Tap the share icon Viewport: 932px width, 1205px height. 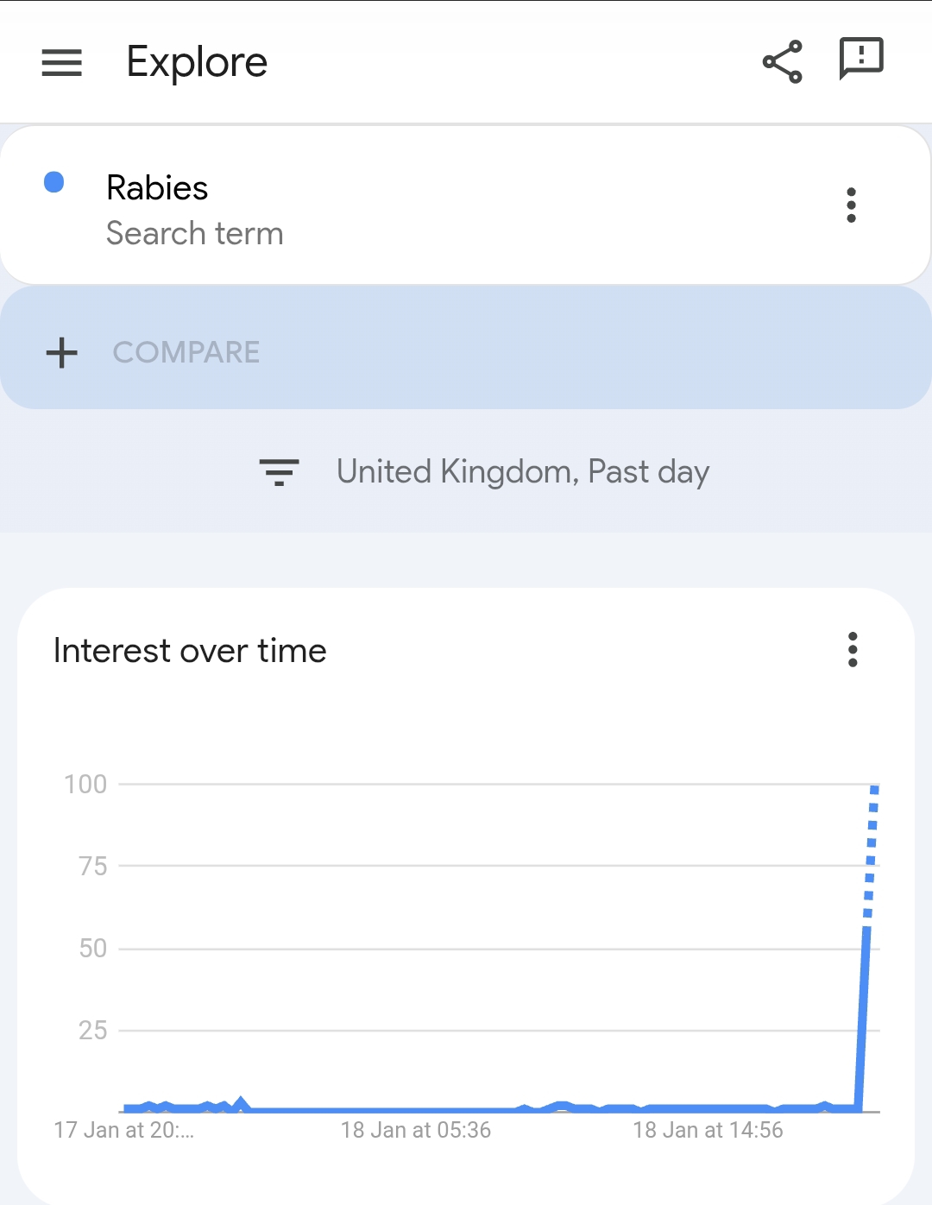(782, 62)
